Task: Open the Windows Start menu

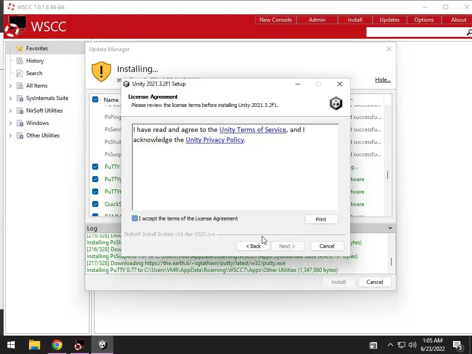Action: point(11,345)
